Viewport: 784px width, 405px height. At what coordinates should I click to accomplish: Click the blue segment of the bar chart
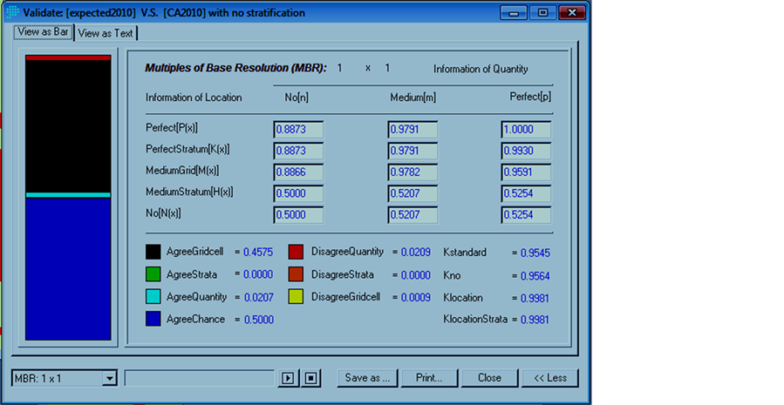(68, 268)
